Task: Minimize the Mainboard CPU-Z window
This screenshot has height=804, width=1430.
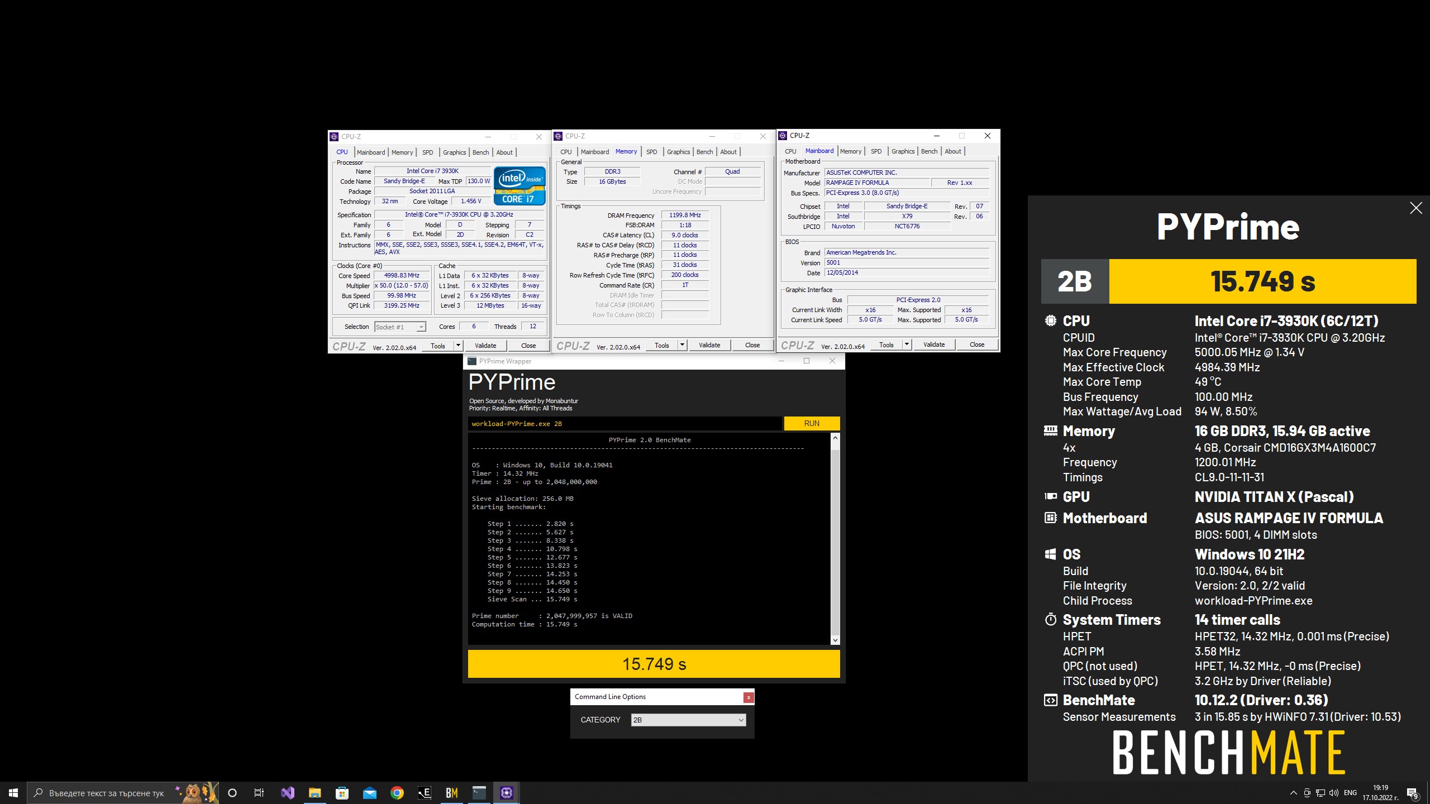Action: click(937, 136)
